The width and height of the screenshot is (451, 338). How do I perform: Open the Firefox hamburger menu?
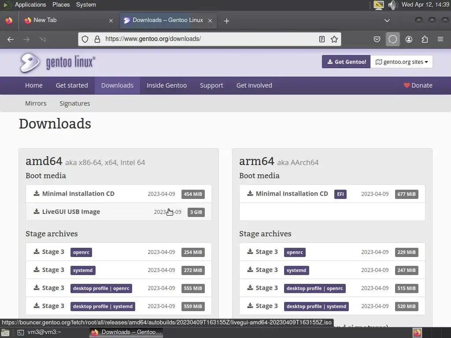point(440,39)
